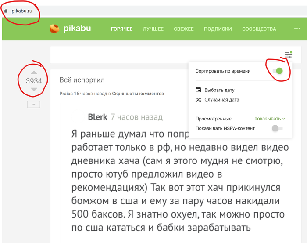Viewport: 307px width, 243px height.
Task: Click the 7 часов назад timestamp
Action: click(137, 117)
